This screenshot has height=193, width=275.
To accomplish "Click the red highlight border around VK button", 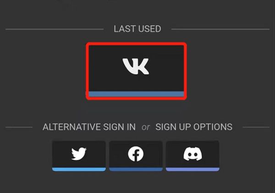I will click(x=136, y=44).
